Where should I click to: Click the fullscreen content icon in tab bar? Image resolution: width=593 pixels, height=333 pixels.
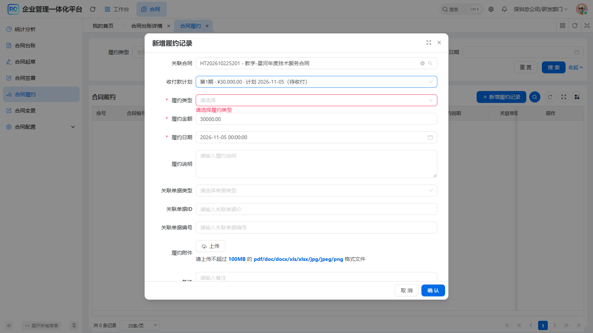tap(587, 26)
